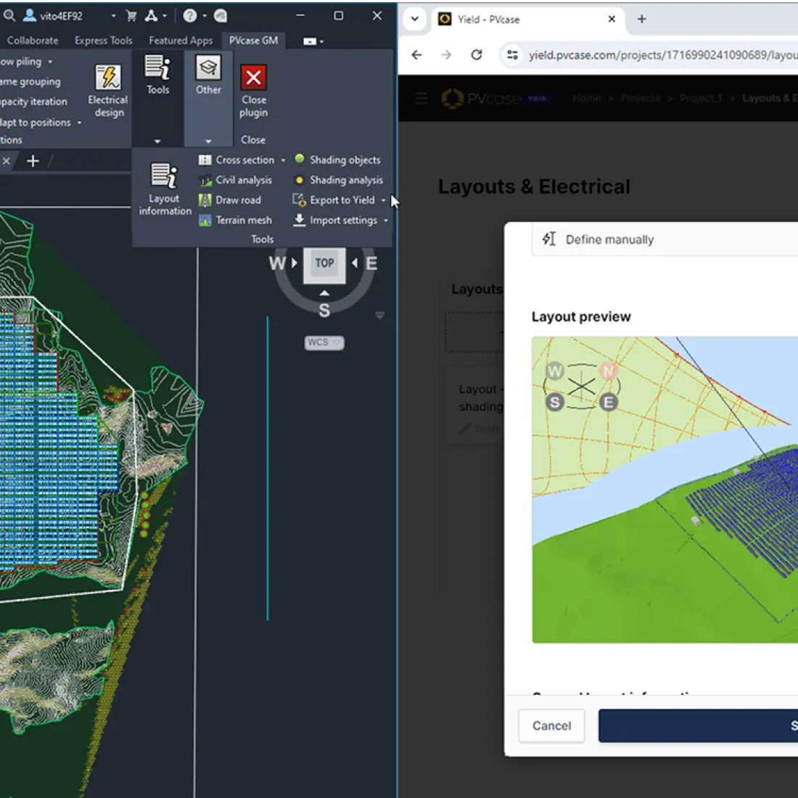Open the Help question mark icon
The width and height of the screenshot is (798, 798).
tap(190, 16)
